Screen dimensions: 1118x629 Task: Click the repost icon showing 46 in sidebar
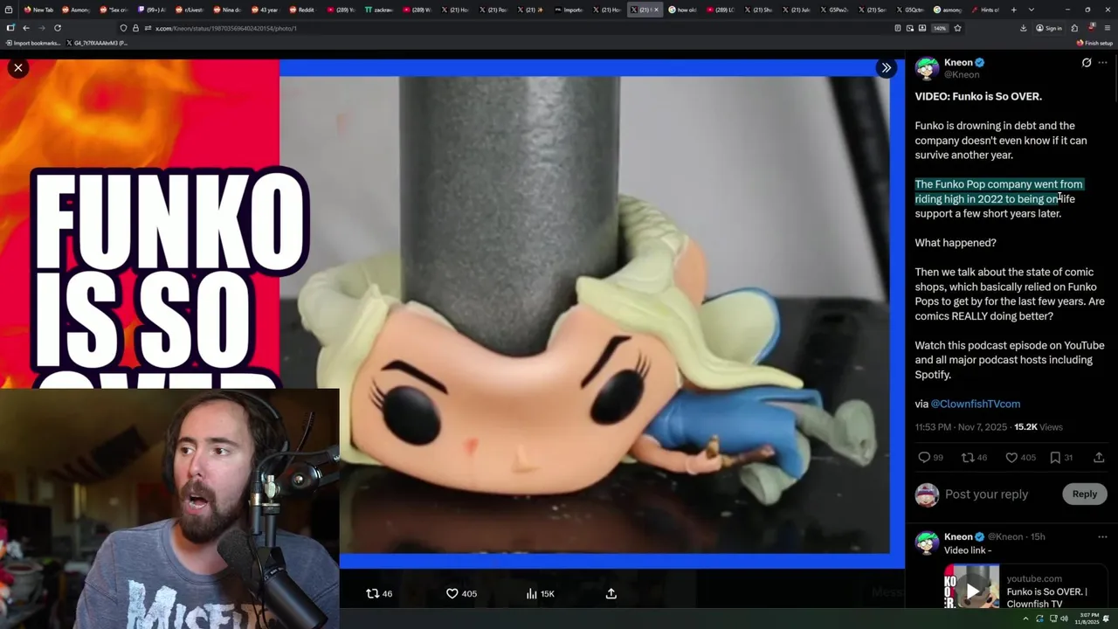(x=967, y=457)
